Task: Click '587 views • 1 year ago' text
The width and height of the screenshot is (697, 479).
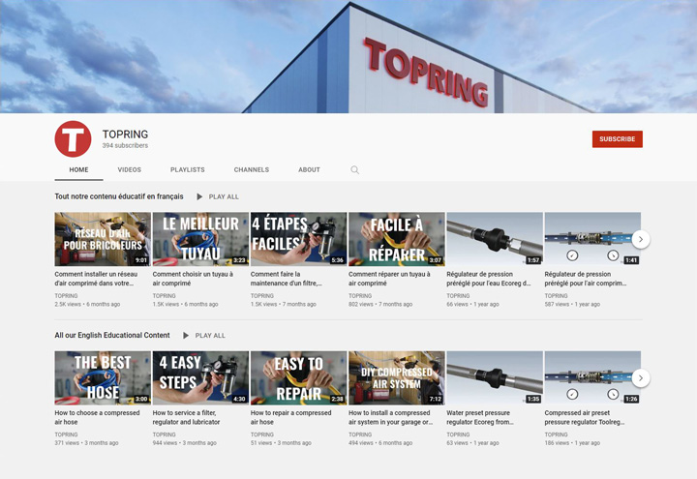Action: click(572, 305)
